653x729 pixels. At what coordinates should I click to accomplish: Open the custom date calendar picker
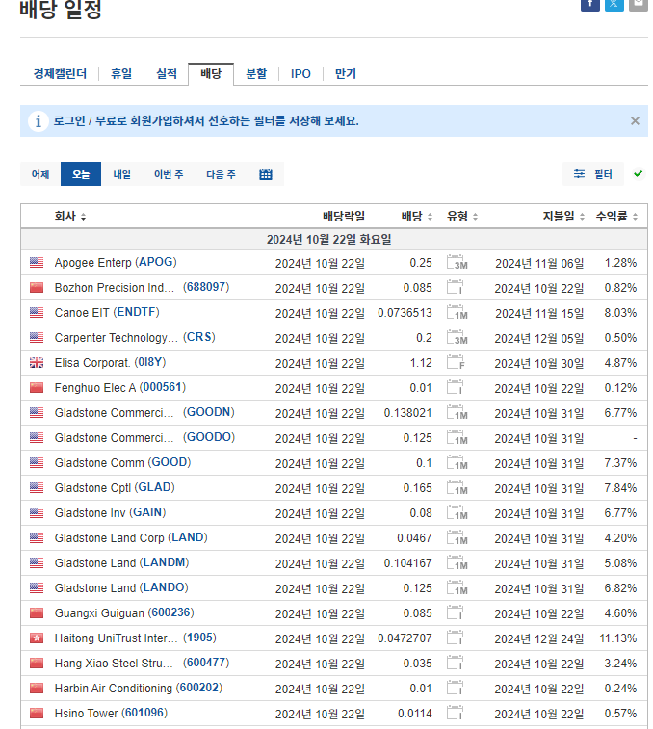[x=266, y=174]
